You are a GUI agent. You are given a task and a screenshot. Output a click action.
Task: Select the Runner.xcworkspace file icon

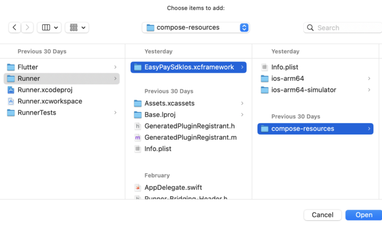click(x=11, y=101)
